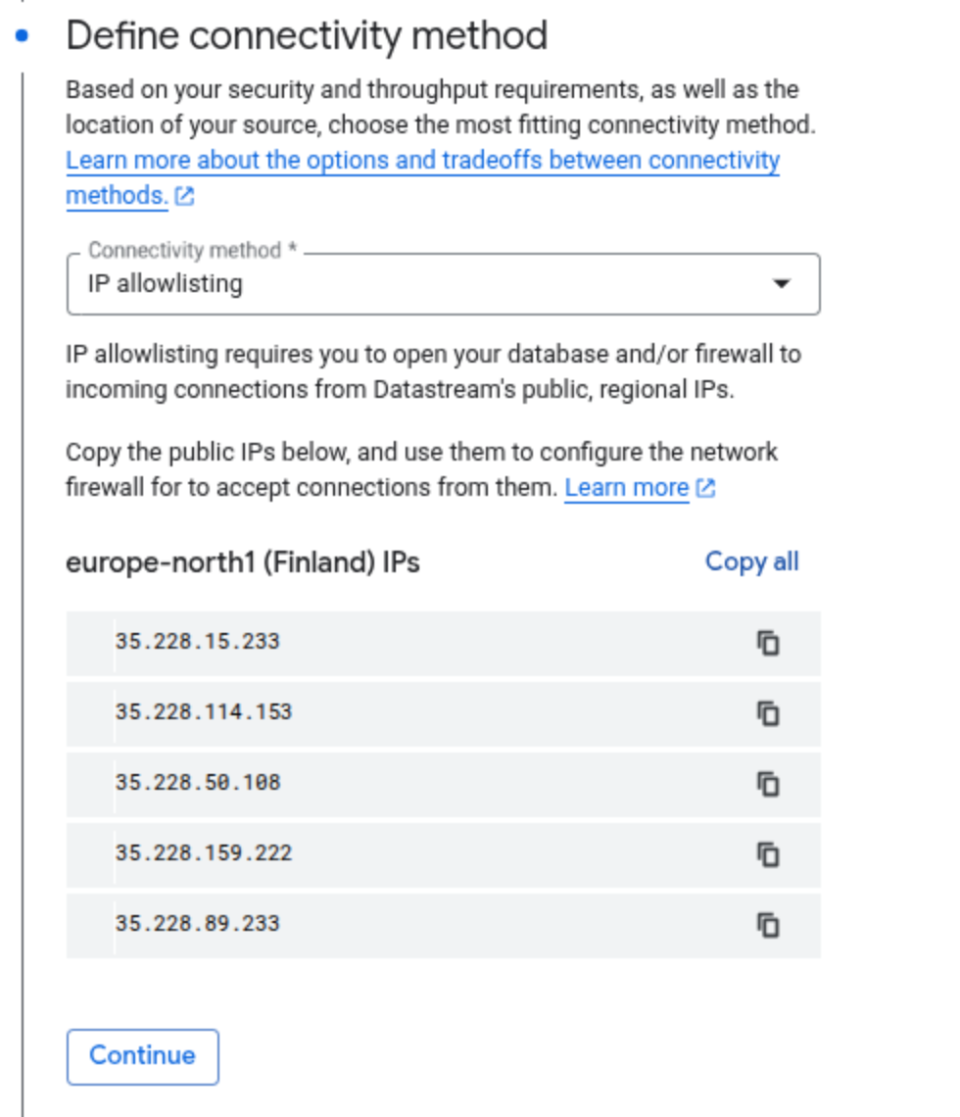
Task: Click the copy icon next to 35.228.159.222
Action: pos(768,854)
